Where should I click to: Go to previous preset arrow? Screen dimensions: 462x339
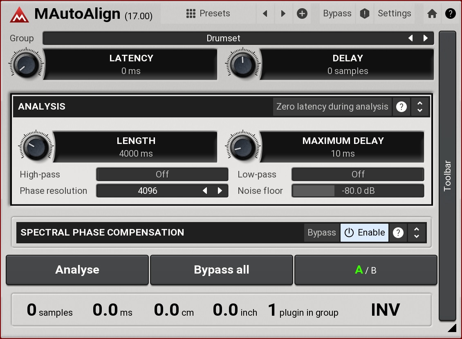click(x=265, y=14)
